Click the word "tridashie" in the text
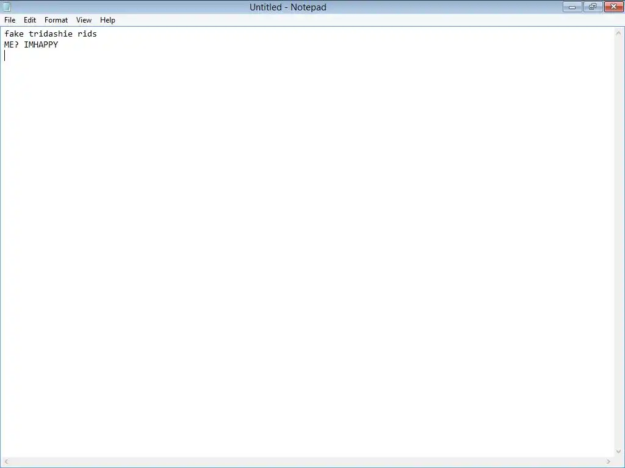625x468 pixels. 51,34
